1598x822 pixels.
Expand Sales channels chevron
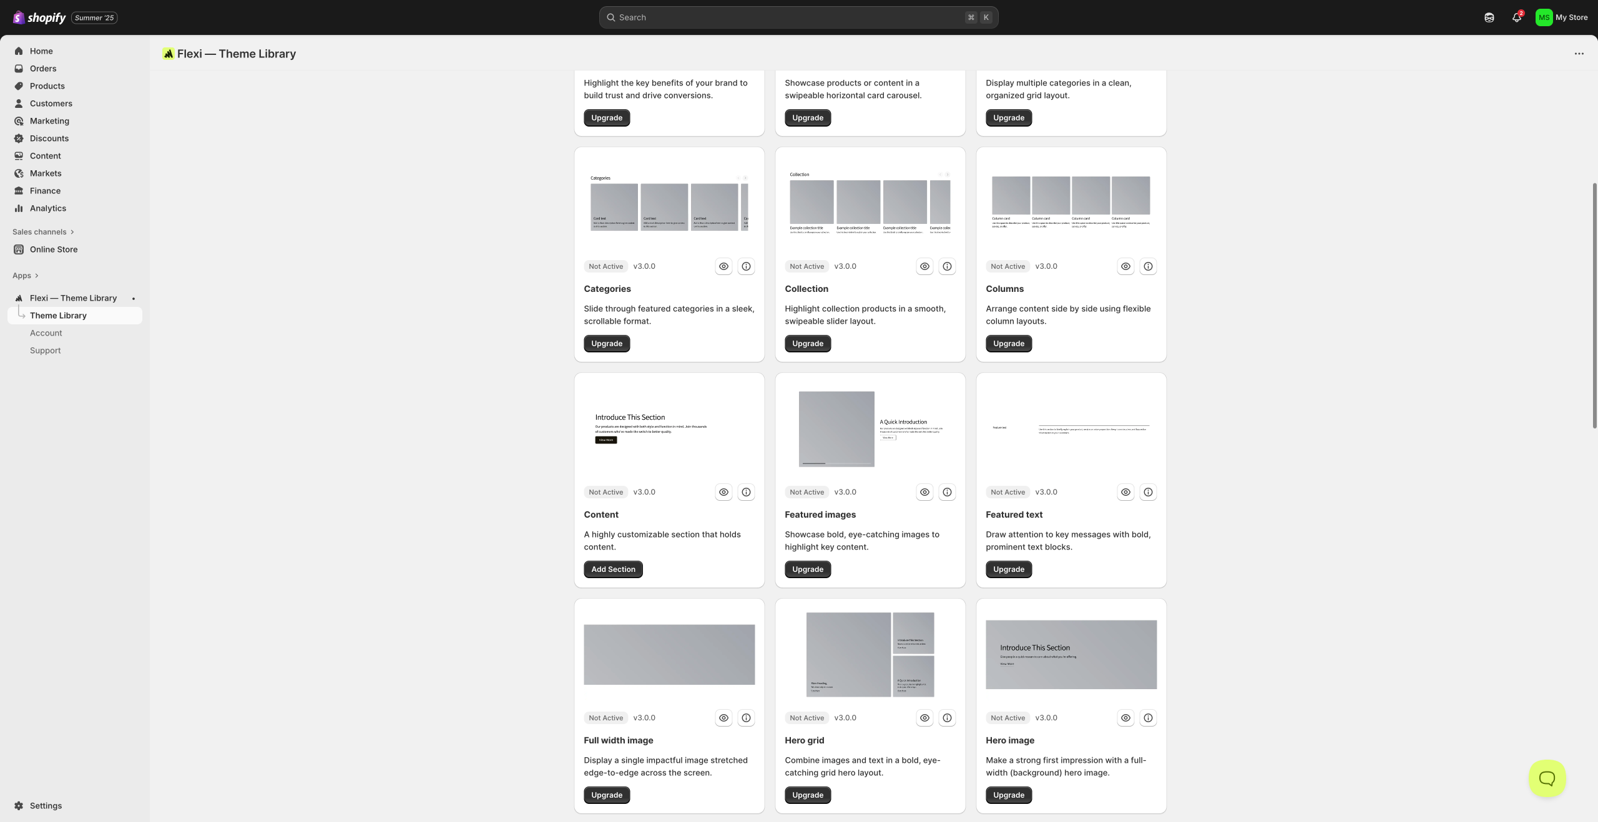72,232
